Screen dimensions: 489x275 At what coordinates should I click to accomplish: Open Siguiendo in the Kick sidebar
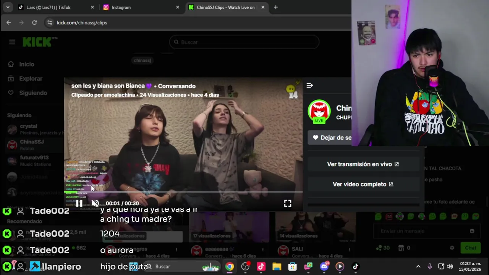point(33,93)
